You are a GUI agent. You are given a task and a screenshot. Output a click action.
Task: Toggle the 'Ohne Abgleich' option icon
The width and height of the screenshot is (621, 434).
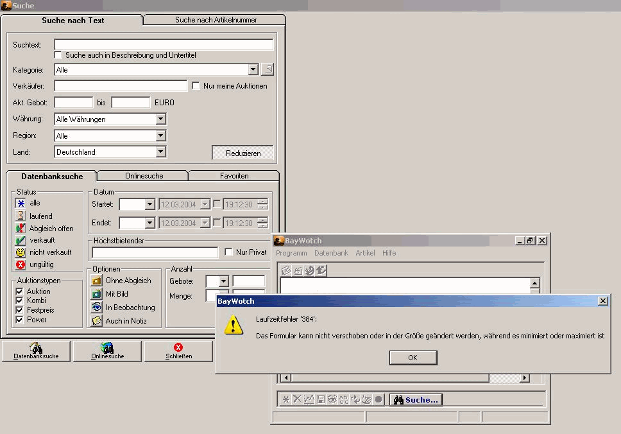[x=97, y=281]
